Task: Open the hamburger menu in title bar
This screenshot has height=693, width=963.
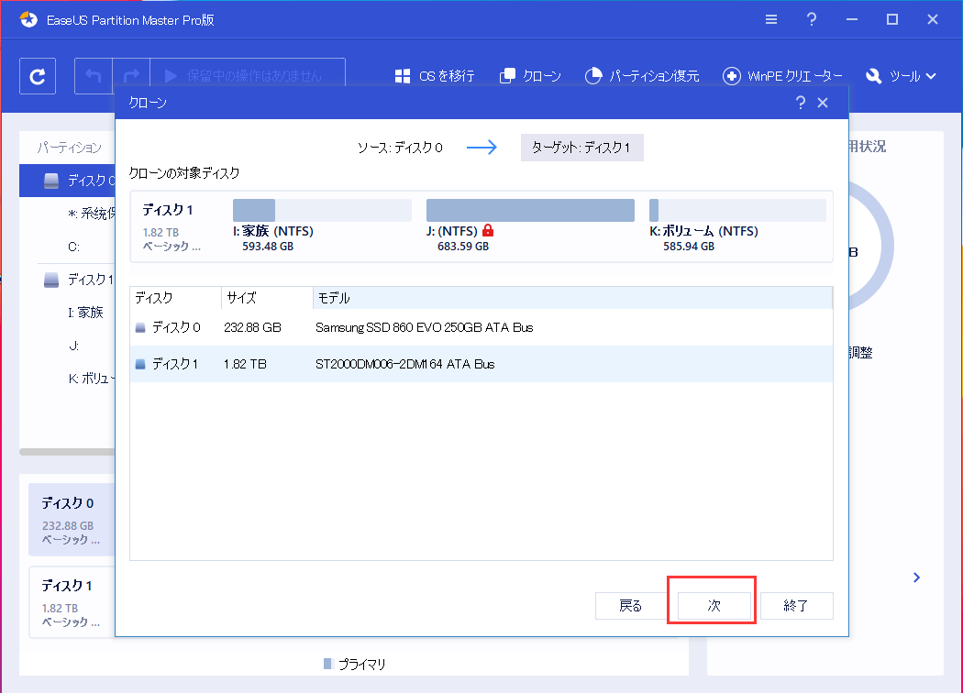Action: pyautogui.click(x=771, y=19)
